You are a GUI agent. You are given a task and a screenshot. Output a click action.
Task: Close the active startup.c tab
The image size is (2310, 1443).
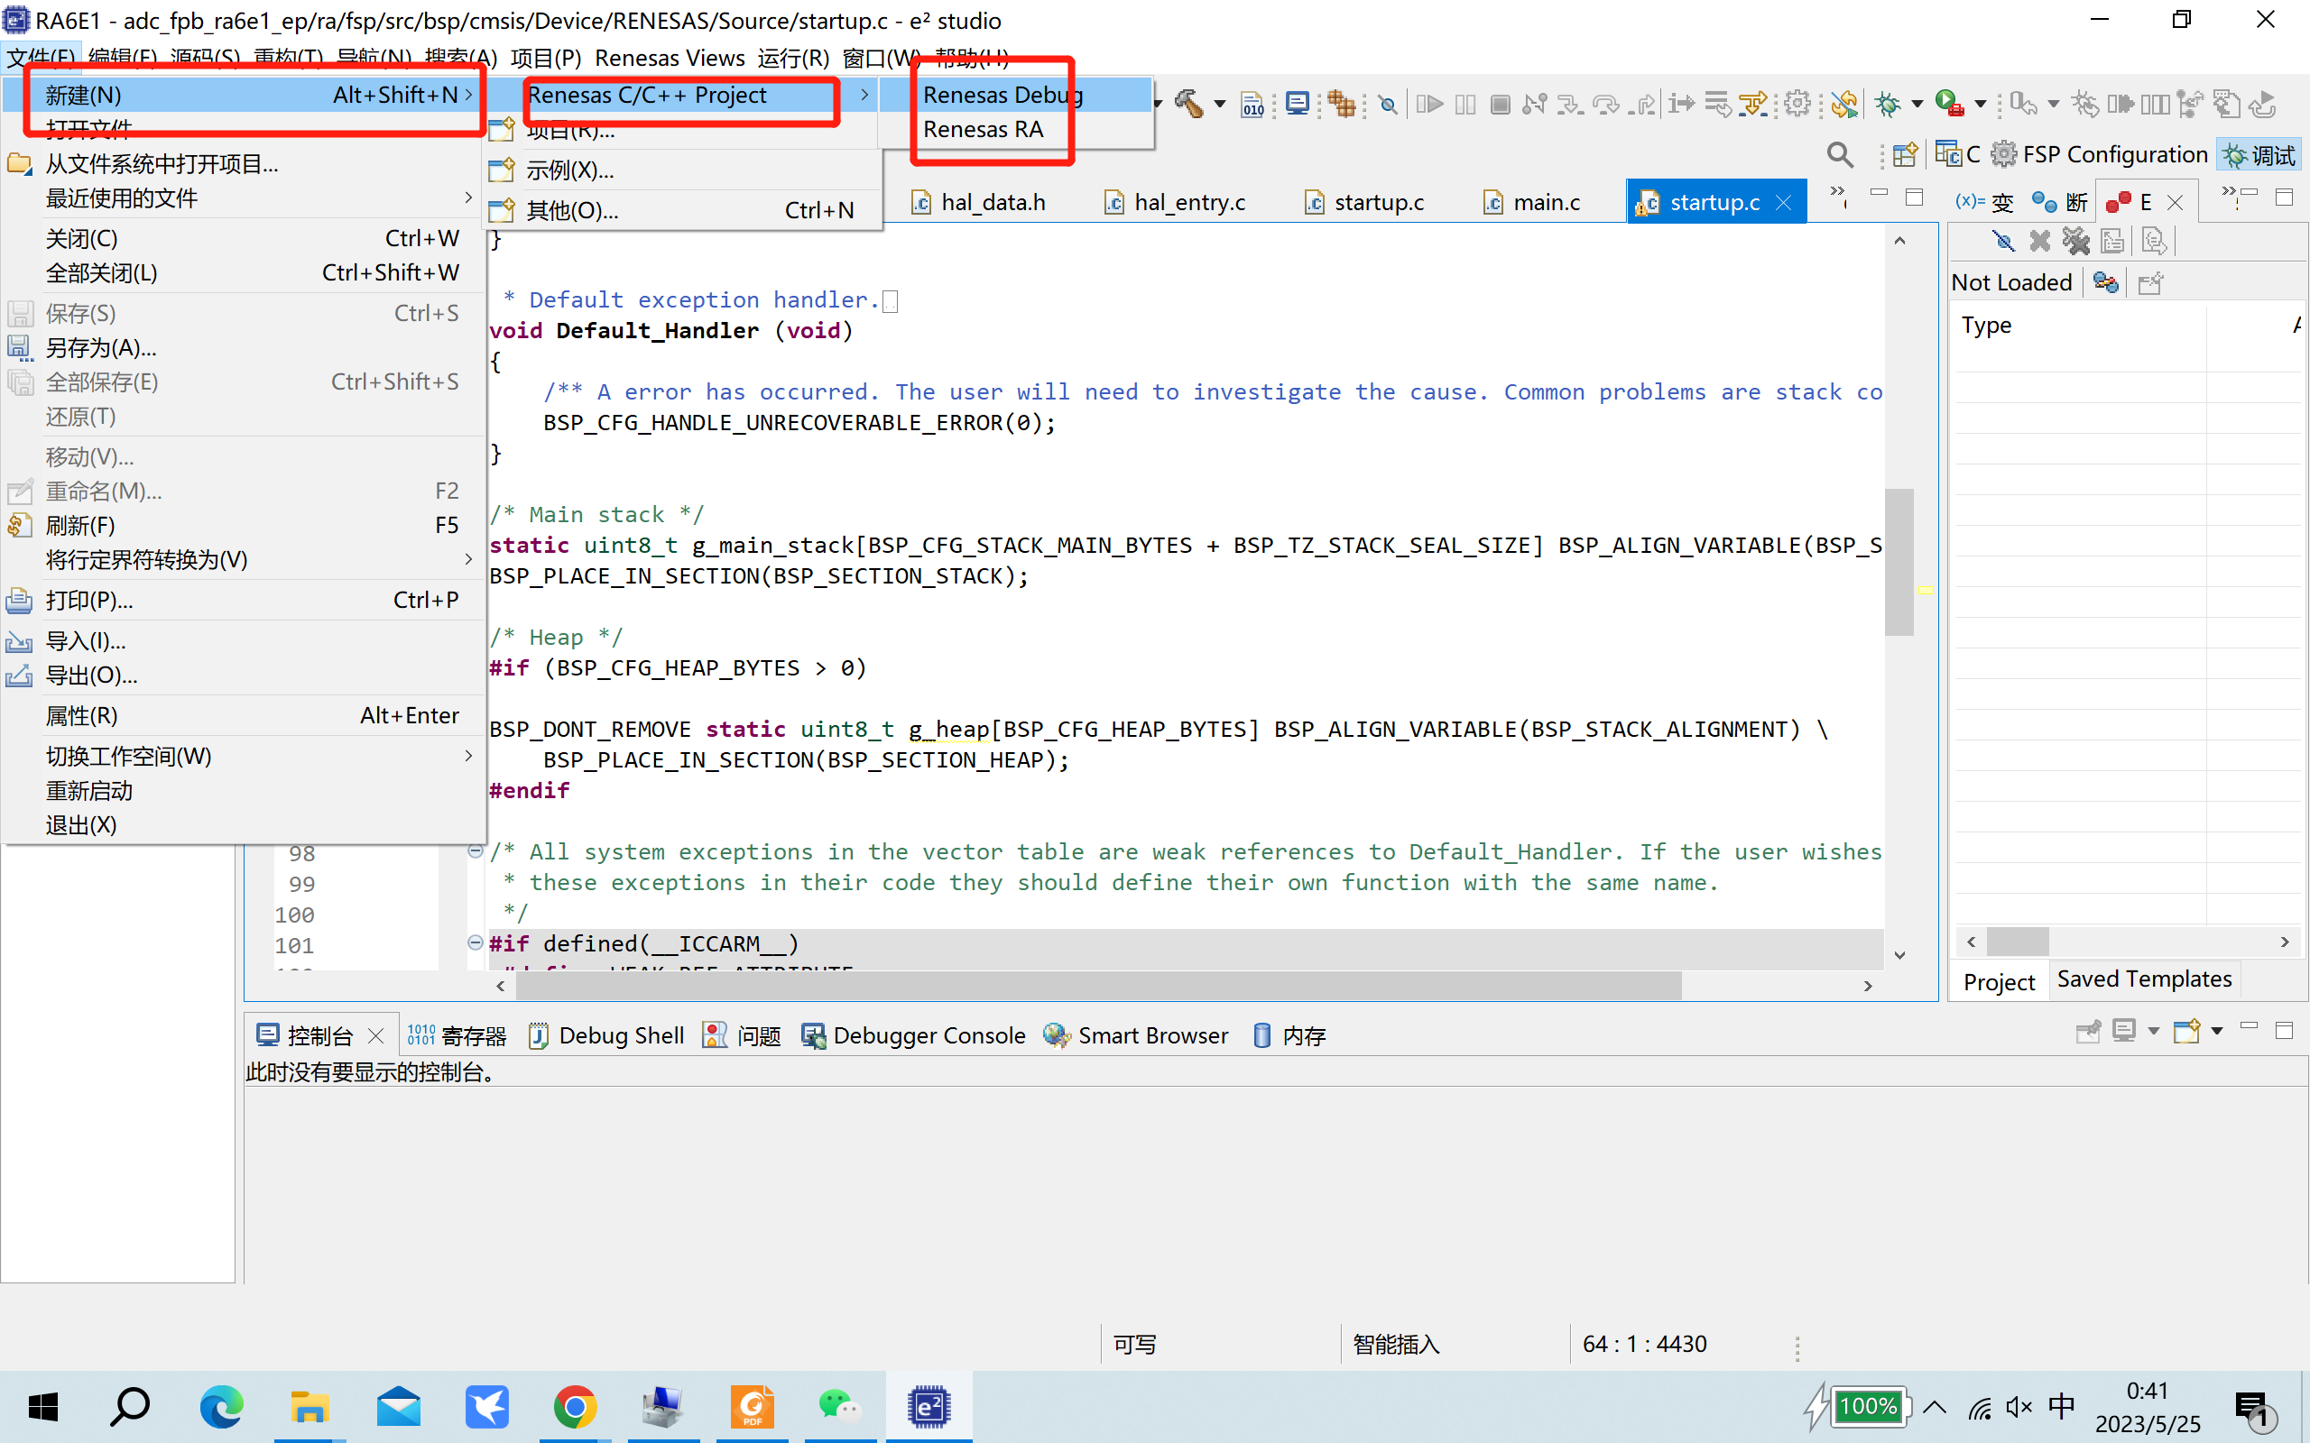click(1783, 202)
